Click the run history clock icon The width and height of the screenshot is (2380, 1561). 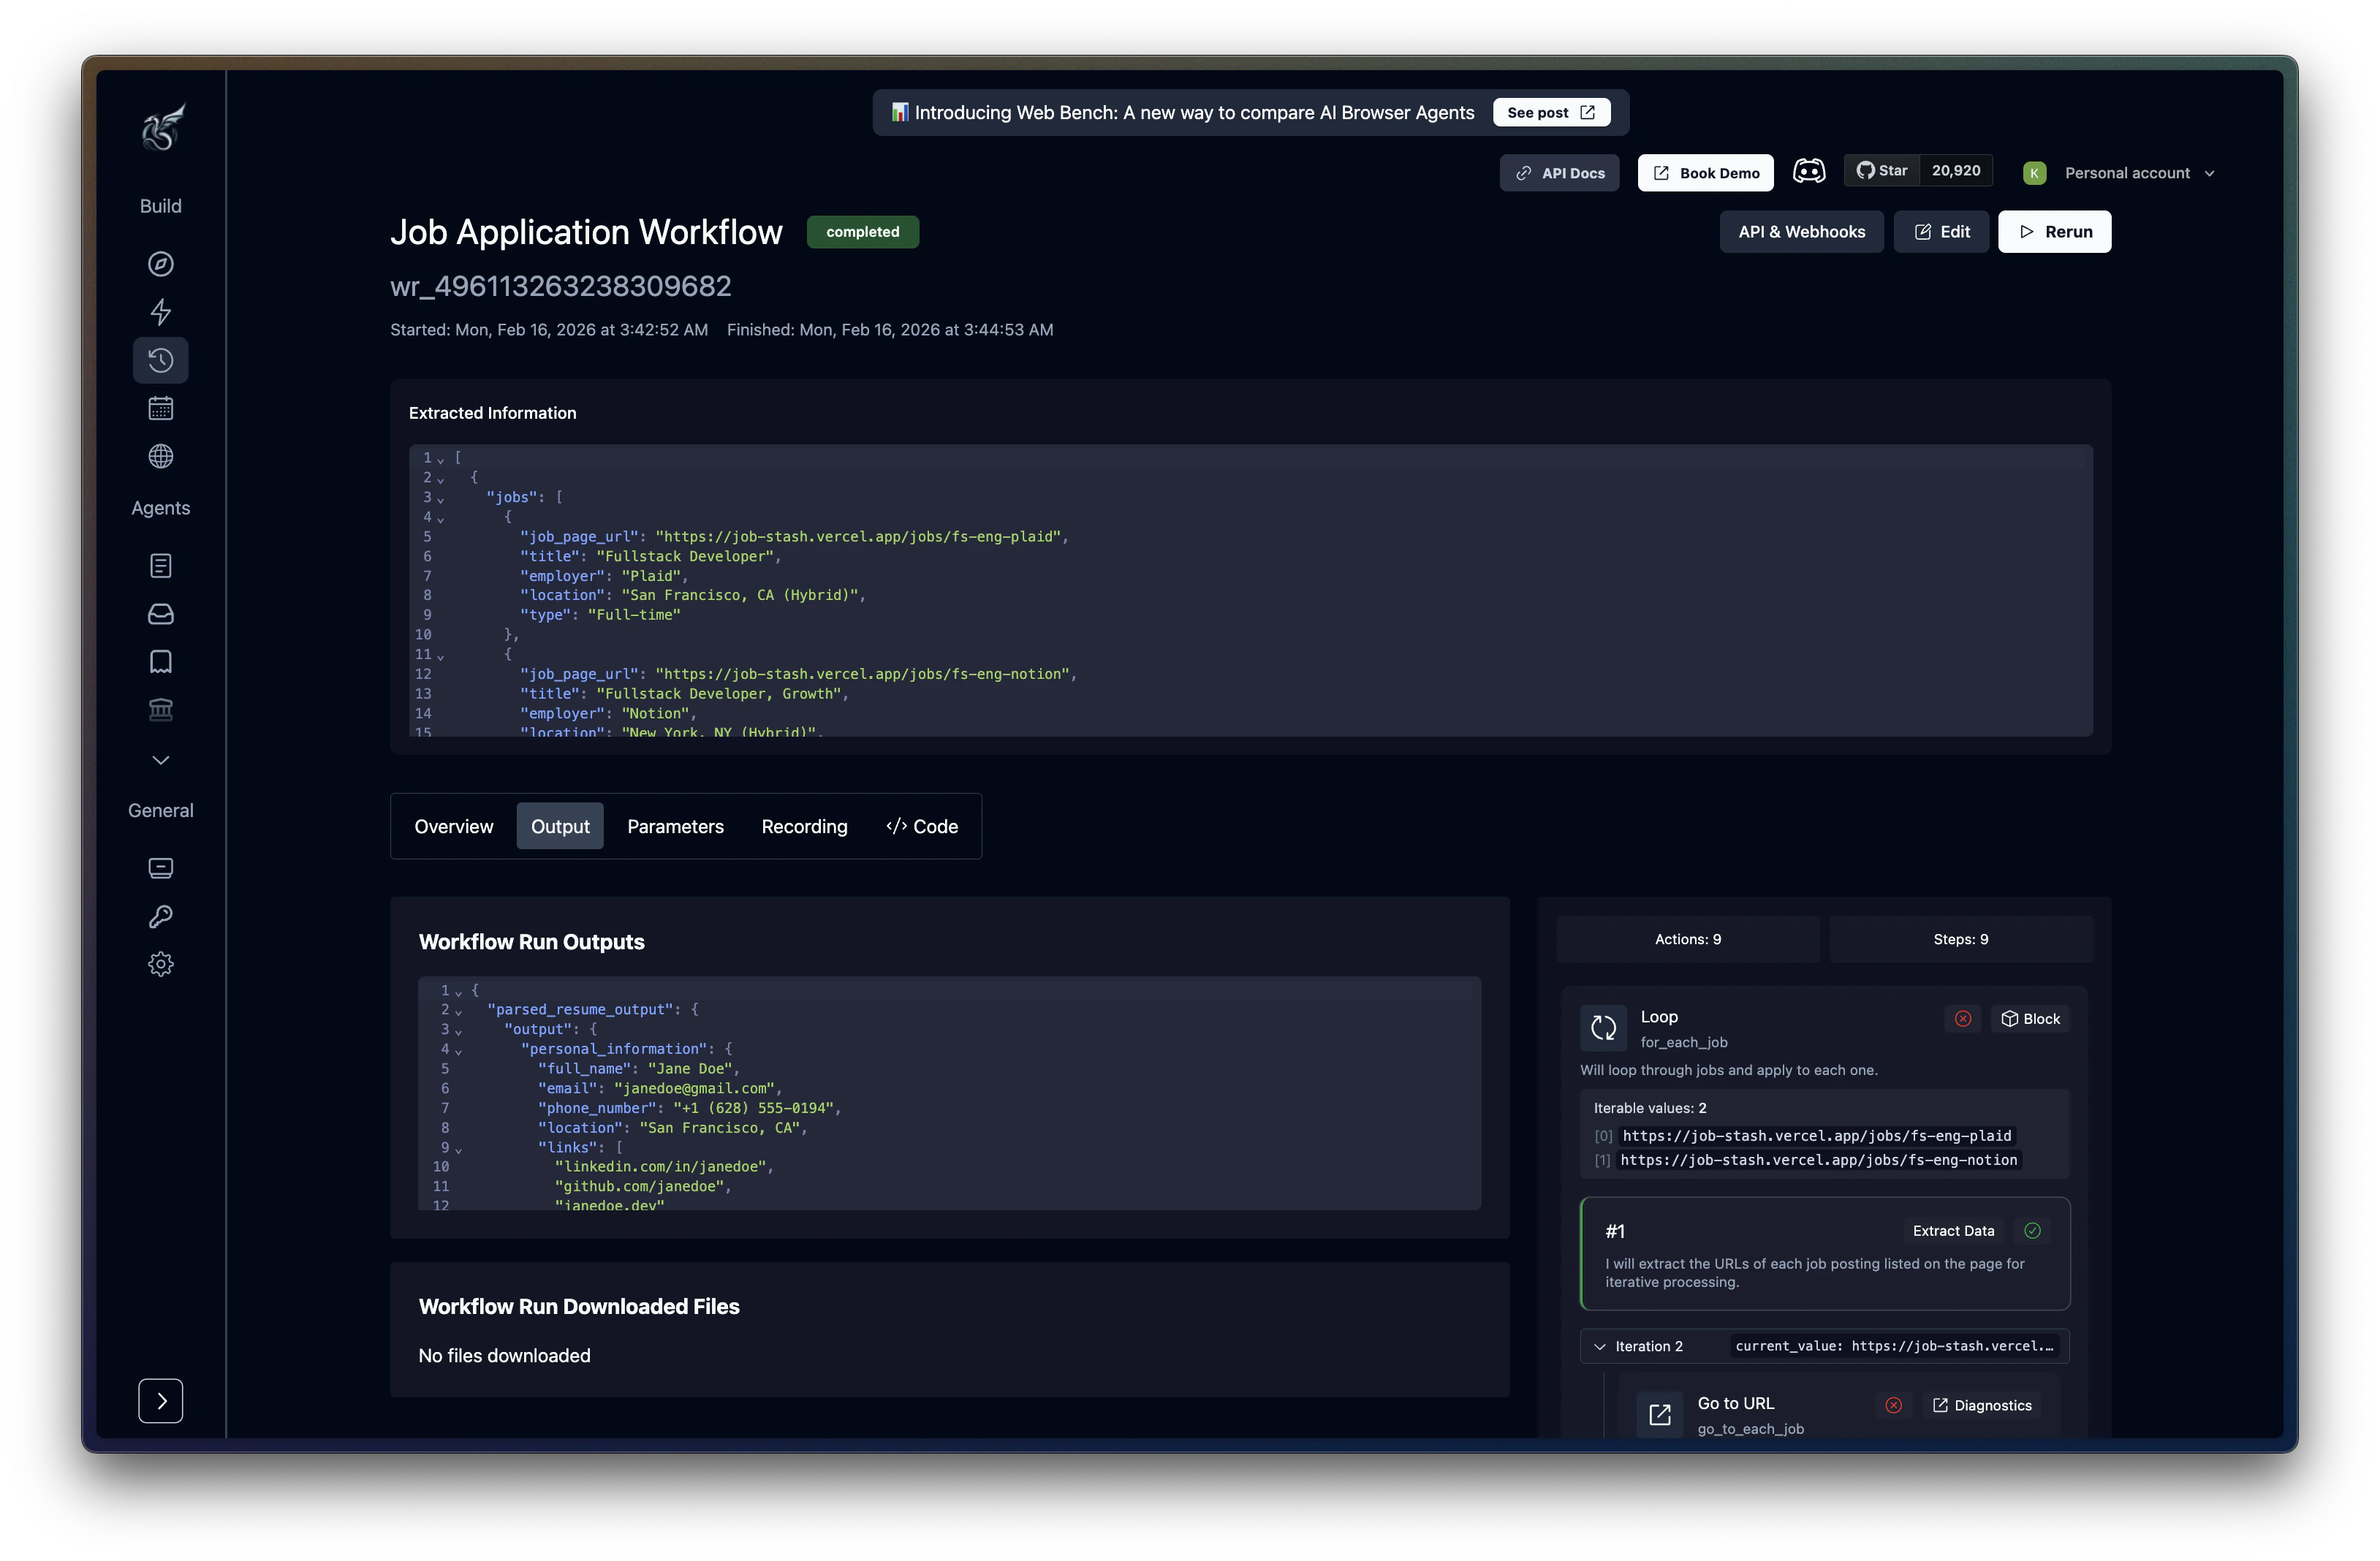(160, 360)
